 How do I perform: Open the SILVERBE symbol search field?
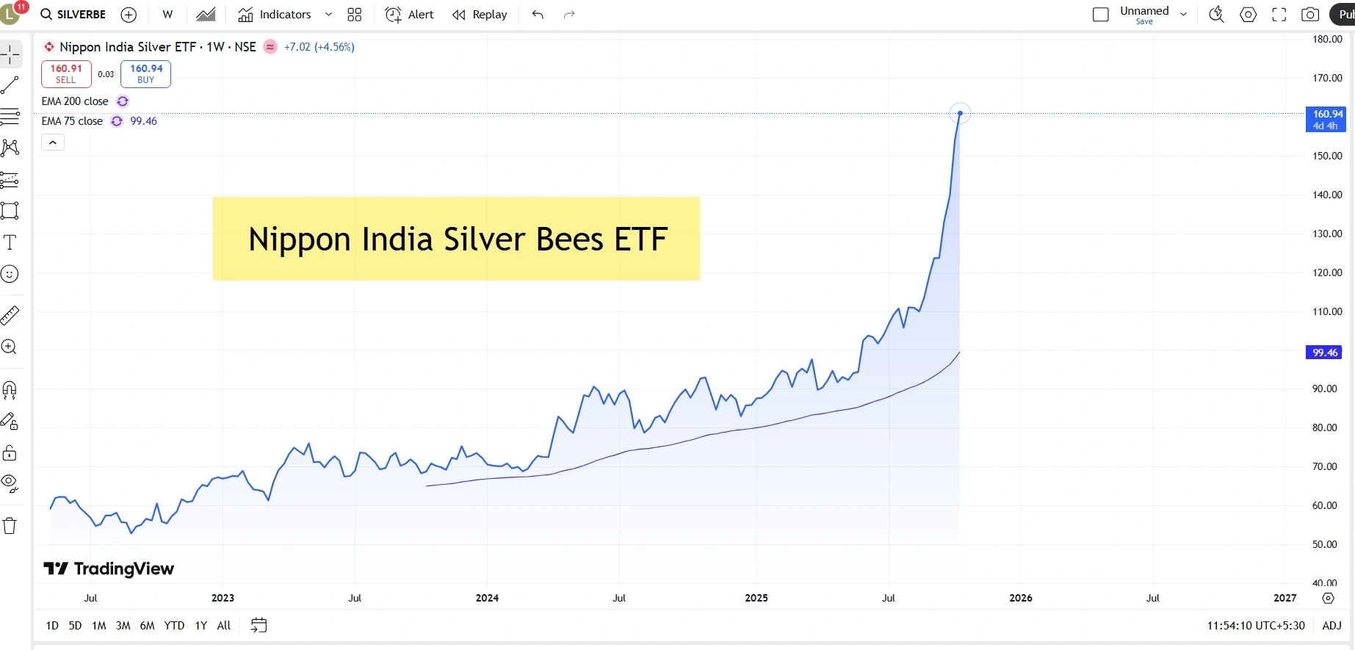[x=73, y=15]
